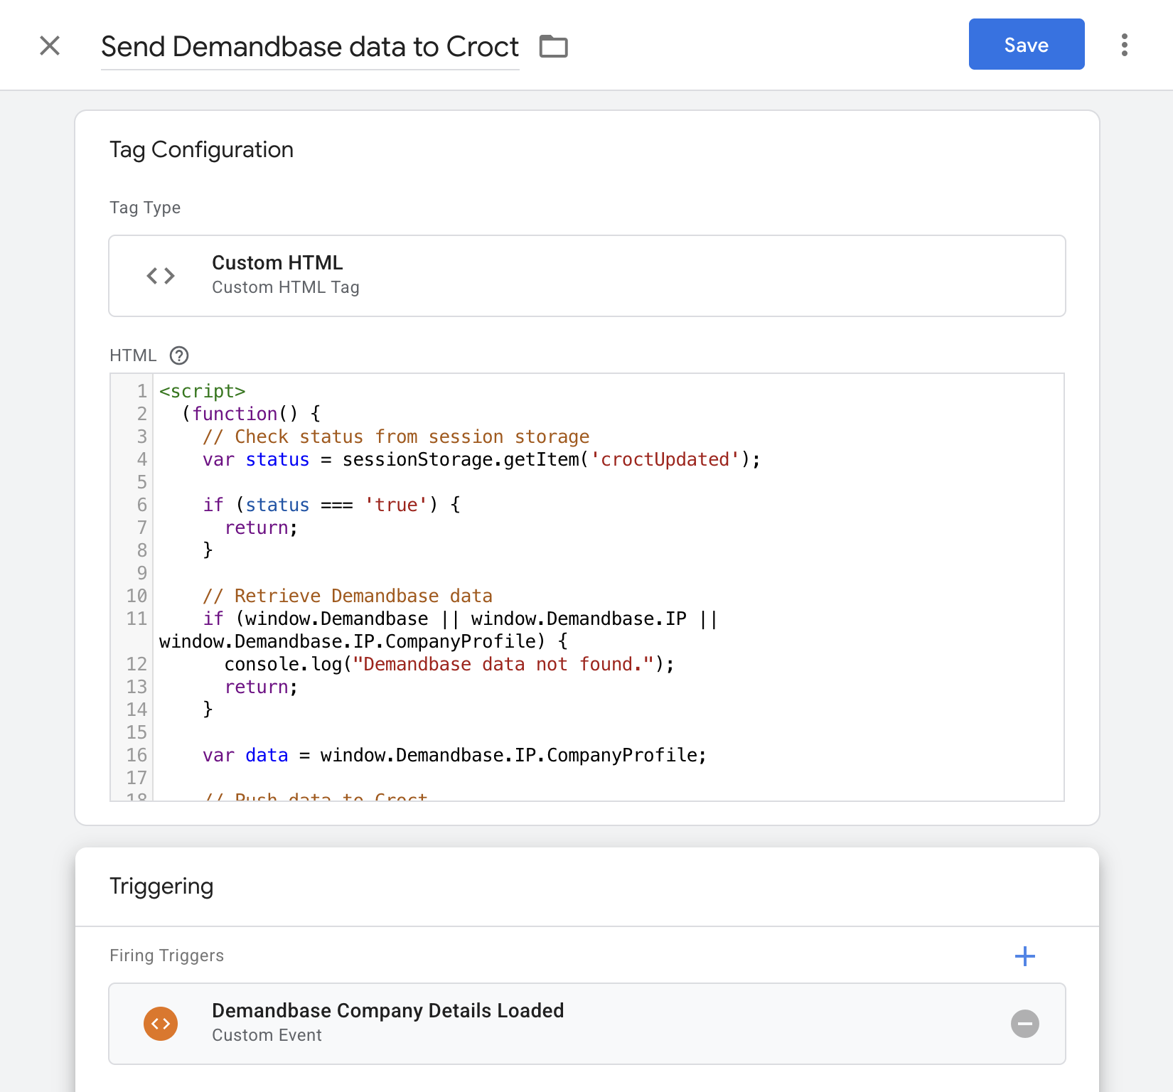The height and width of the screenshot is (1092, 1173).
Task: Click the 'return;' statement on line 13
Action: 261,687
